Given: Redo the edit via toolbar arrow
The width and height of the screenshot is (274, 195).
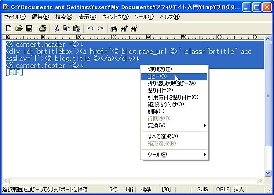Looking at the screenshot, I should click(100, 28).
